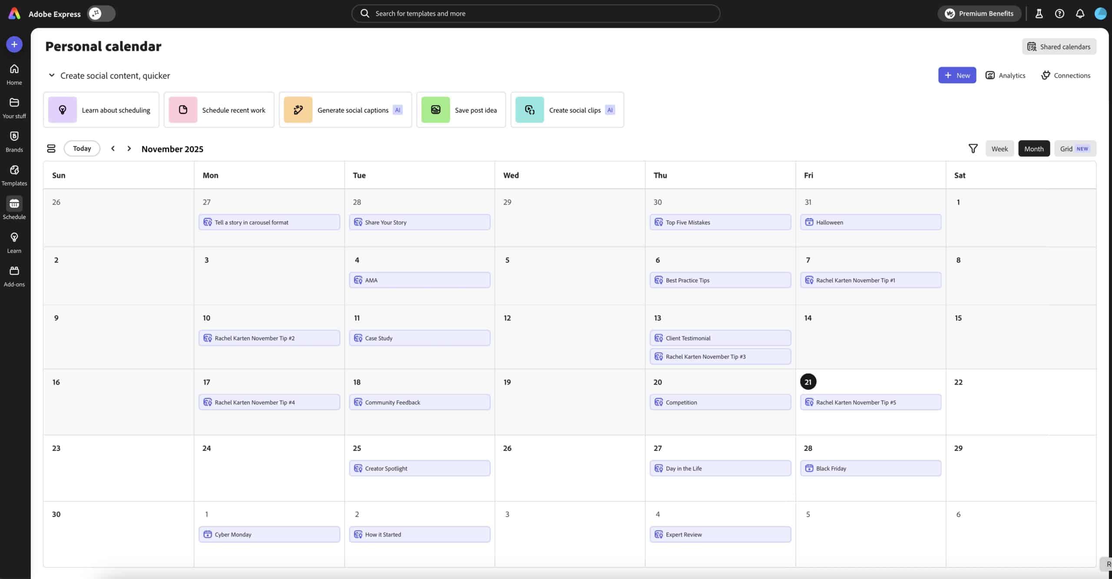Click the notifications bell
Viewport: 1112px width, 579px height.
[1079, 13]
